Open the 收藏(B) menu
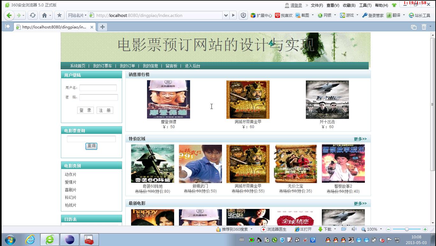 pyautogui.click(x=349, y=5)
